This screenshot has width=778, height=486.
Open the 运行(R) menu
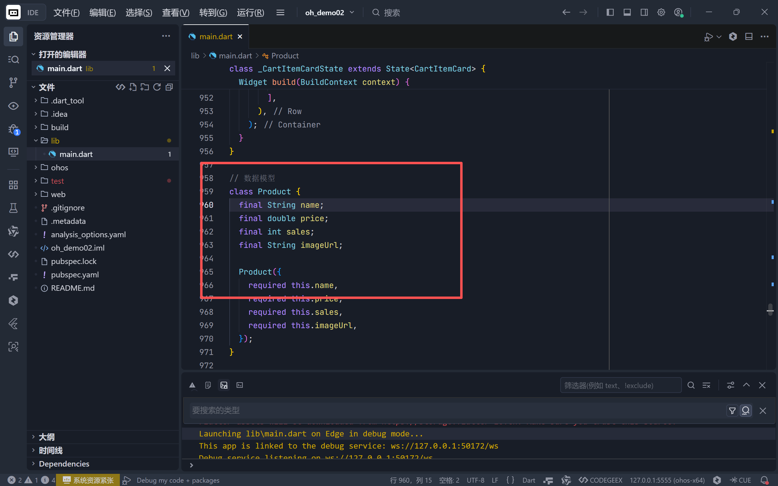[x=250, y=12]
